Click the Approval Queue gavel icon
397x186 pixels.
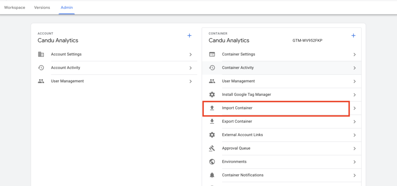[212, 148]
